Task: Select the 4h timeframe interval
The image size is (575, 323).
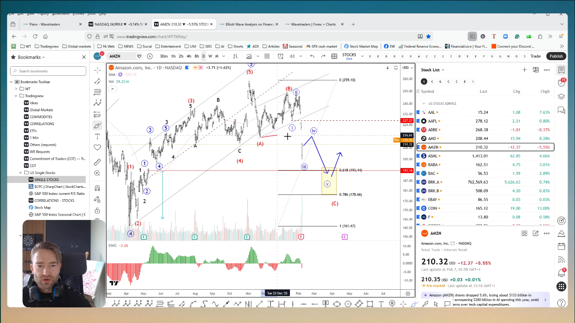Action: coord(189,56)
